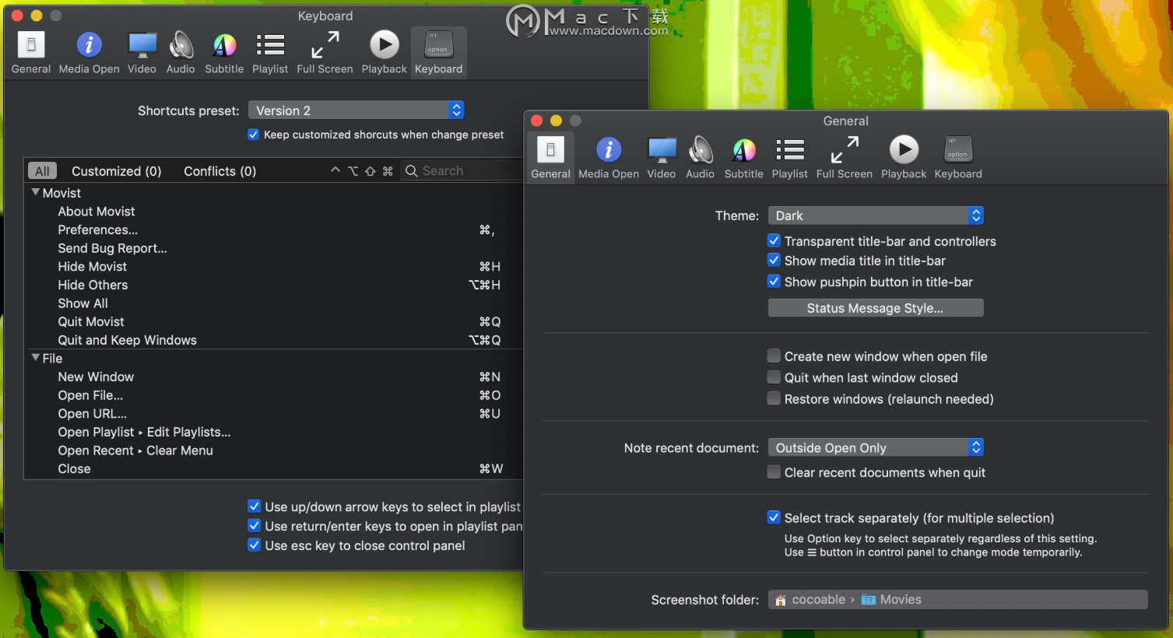Select Playlist icon in General window toolbar

click(789, 157)
